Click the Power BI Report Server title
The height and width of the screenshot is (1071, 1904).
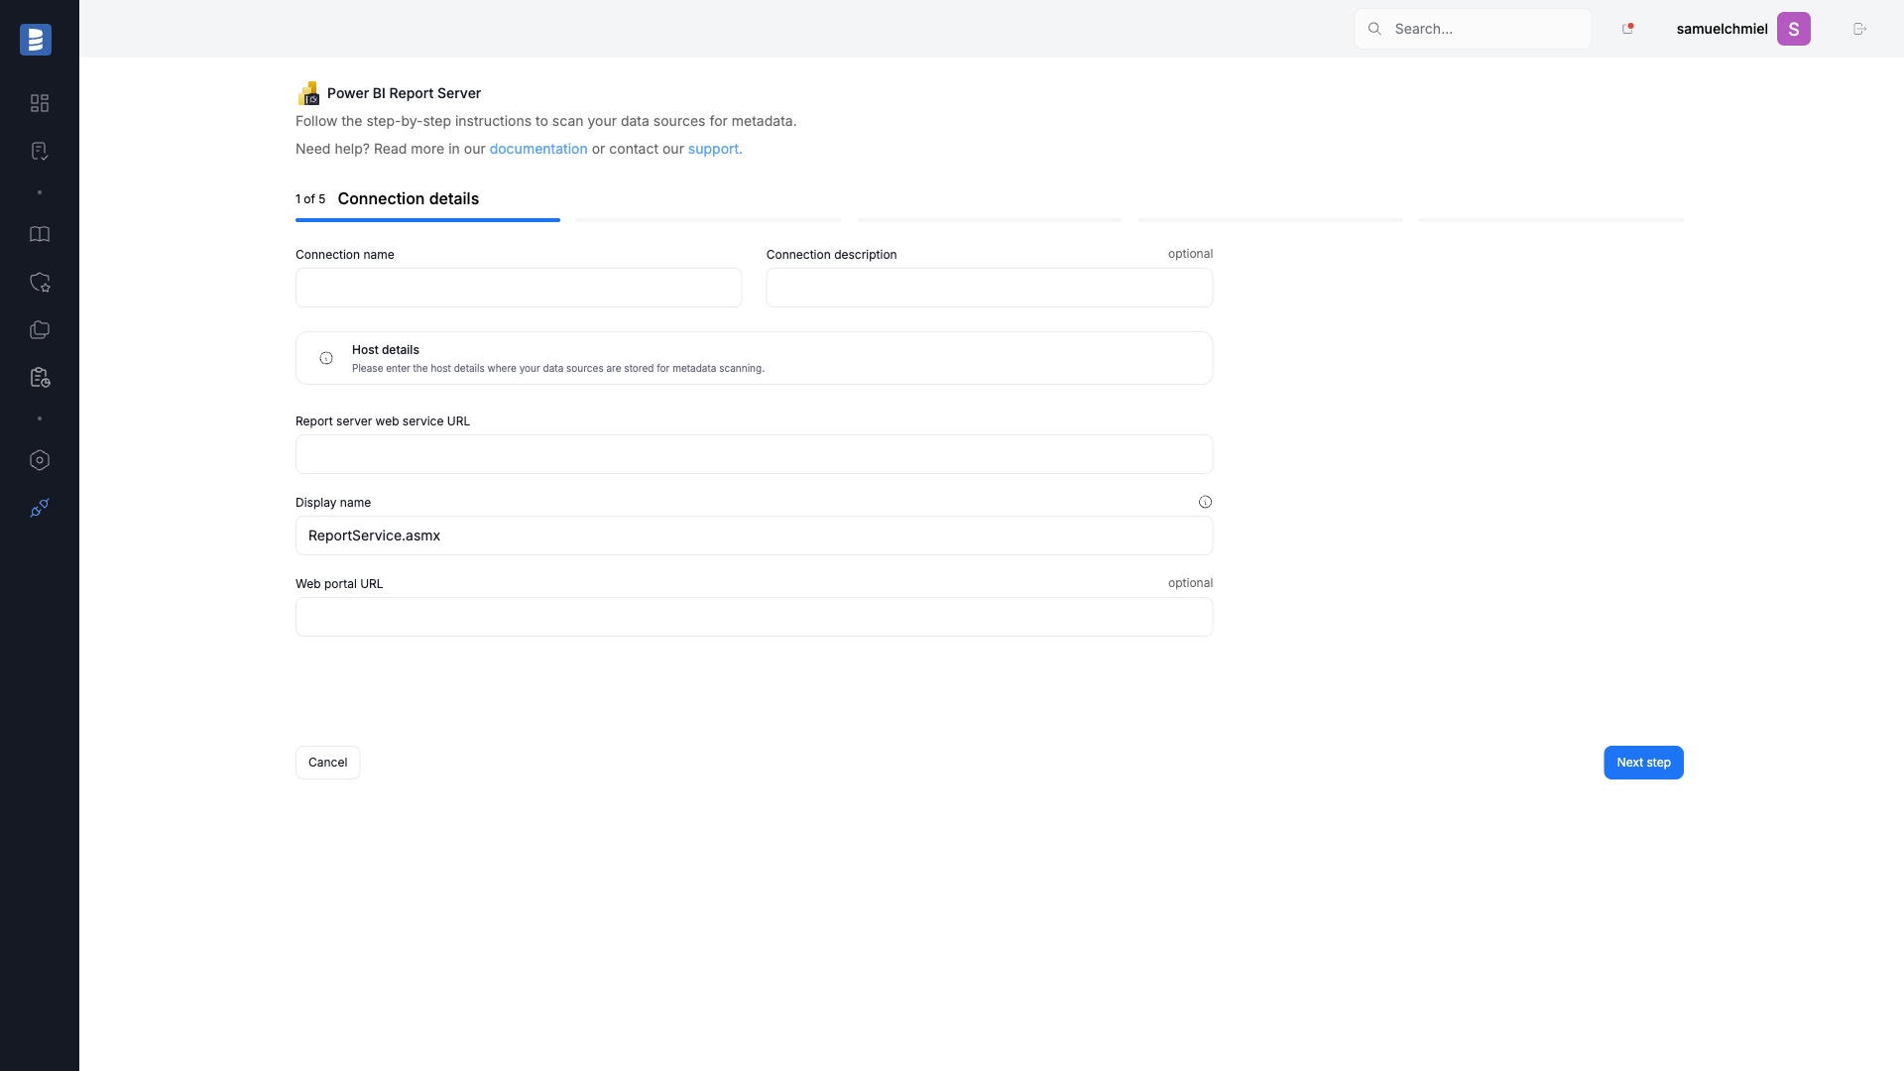[x=404, y=93]
